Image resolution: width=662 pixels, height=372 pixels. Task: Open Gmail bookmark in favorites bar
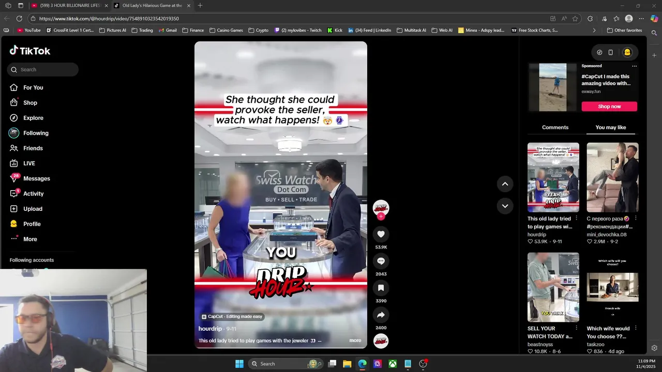click(x=167, y=30)
